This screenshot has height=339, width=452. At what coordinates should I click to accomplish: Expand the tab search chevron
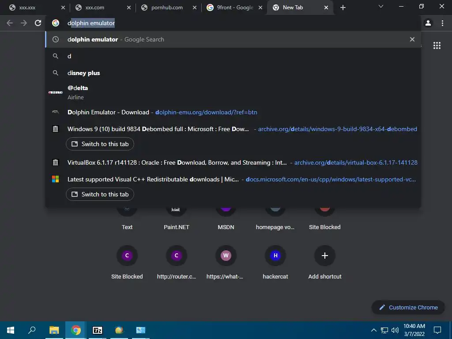pos(381,6)
